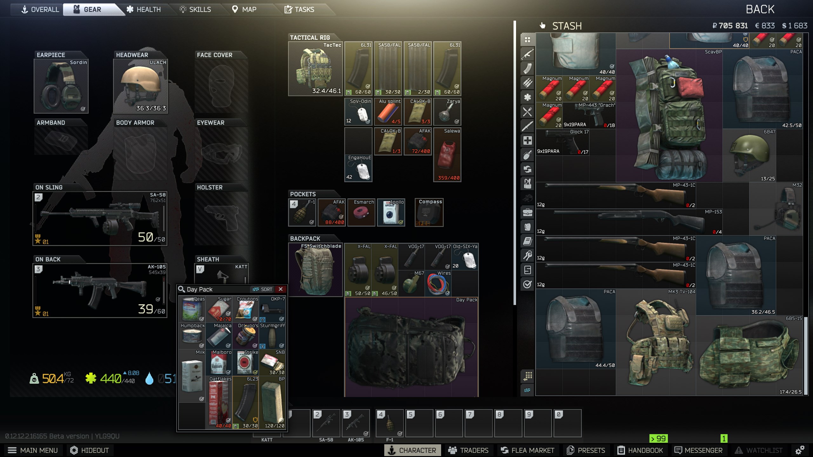Filter stash by medical cross icon

[x=527, y=140]
